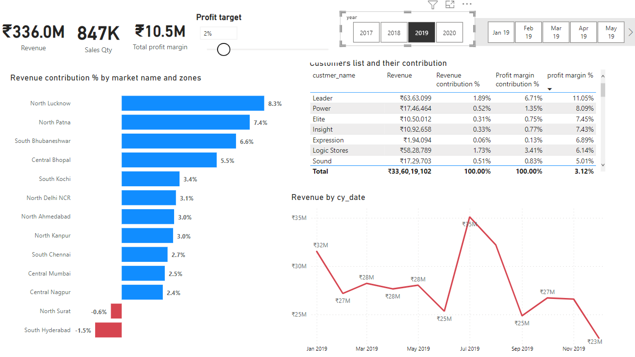Click the Sound customer row name
Image resolution: width=635 pixels, height=357 pixels.
tap(322, 161)
